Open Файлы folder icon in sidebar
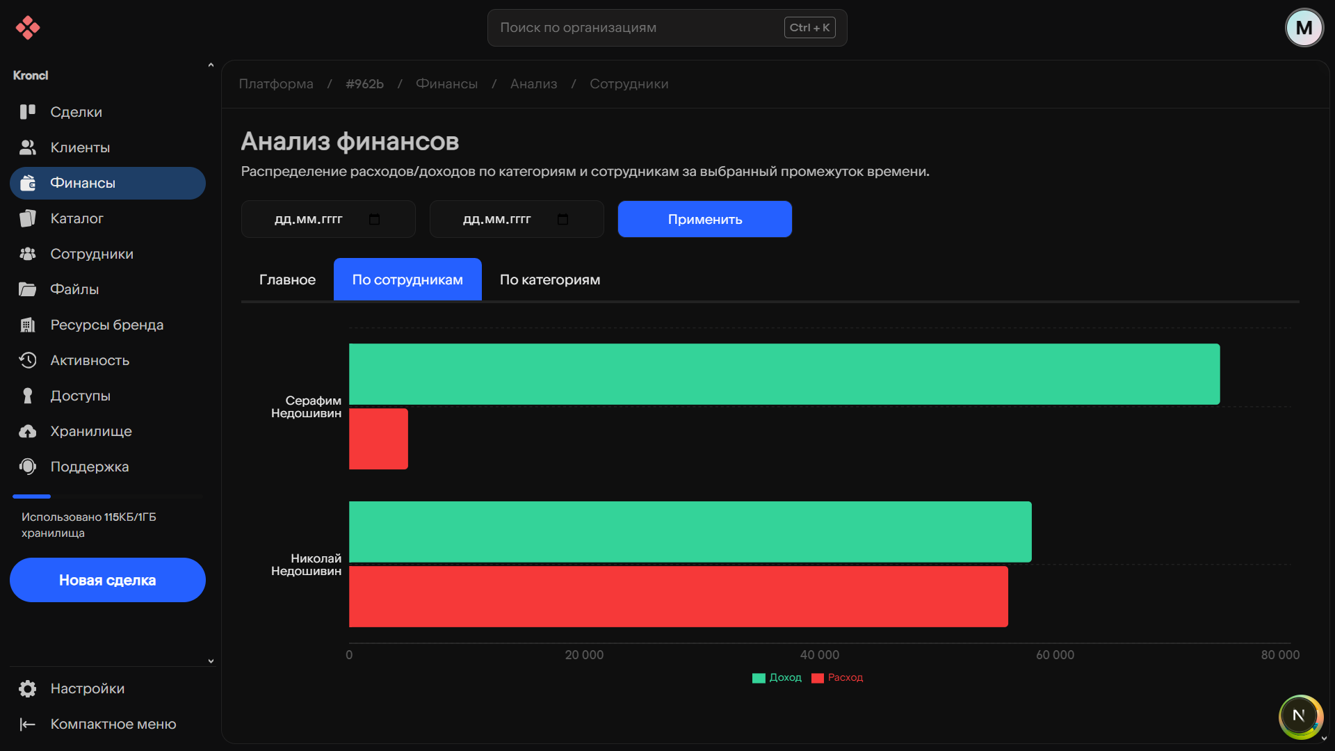The image size is (1335, 751). tap(28, 289)
